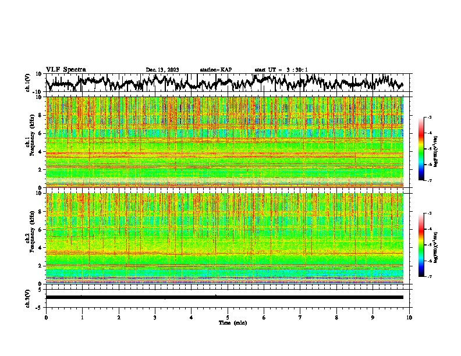Click the ch.2 "Frequency (kHz)" axis label
This screenshot has width=461, height=356.
(x=33, y=232)
